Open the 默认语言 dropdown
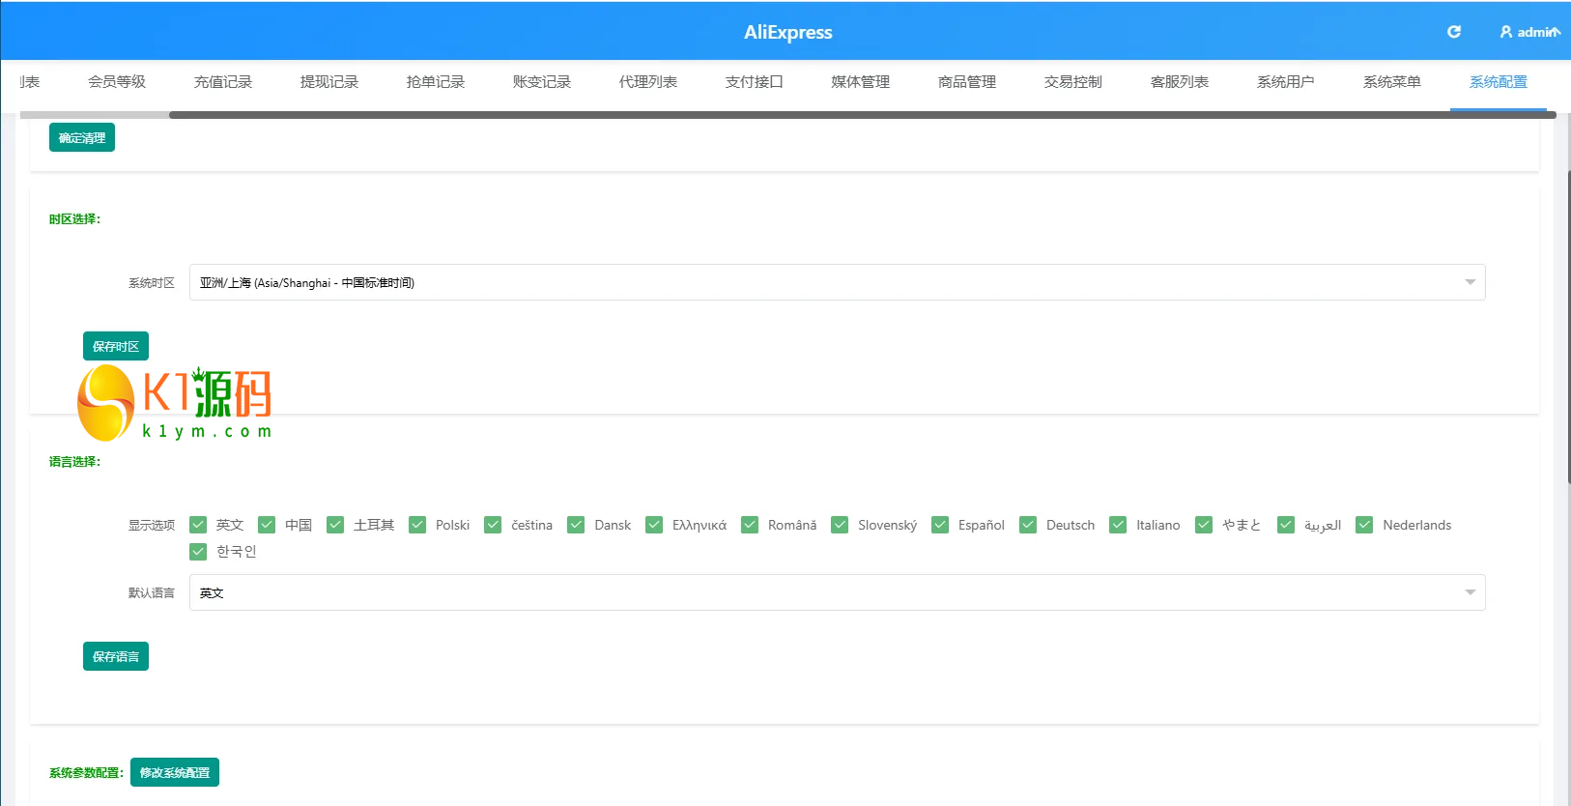The image size is (1571, 806). [837, 592]
